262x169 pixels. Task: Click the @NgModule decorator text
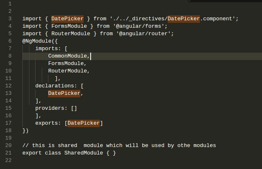(37, 41)
